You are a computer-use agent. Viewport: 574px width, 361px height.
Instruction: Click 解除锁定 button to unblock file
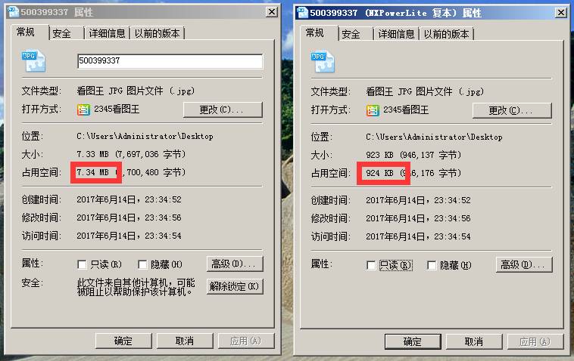(x=235, y=286)
